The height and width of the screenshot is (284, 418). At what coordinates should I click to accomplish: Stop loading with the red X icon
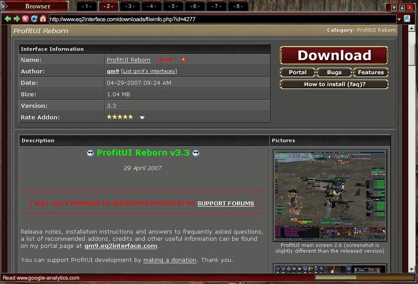click(25, 19)
